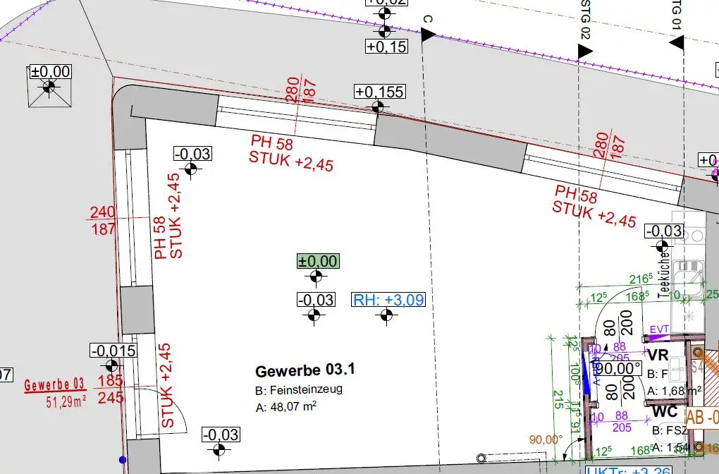The height and width of the screenshot is (474, 719).
Task: Select the vertical PH 58 STUK +2,45 text
Action: pos(168,216)
